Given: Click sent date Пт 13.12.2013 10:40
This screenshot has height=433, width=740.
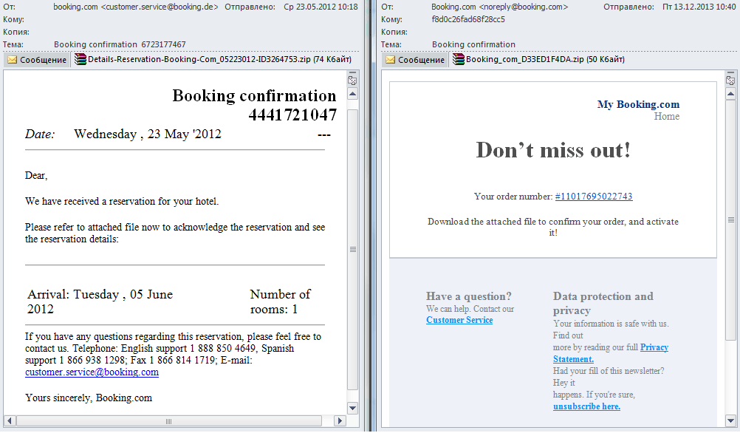Looking at the screenshot, I should point(699,7).
